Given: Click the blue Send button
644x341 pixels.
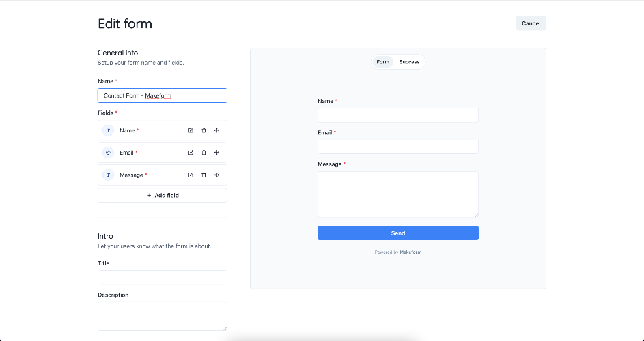Looking at the screenshot, I should [x=398, y=233].
